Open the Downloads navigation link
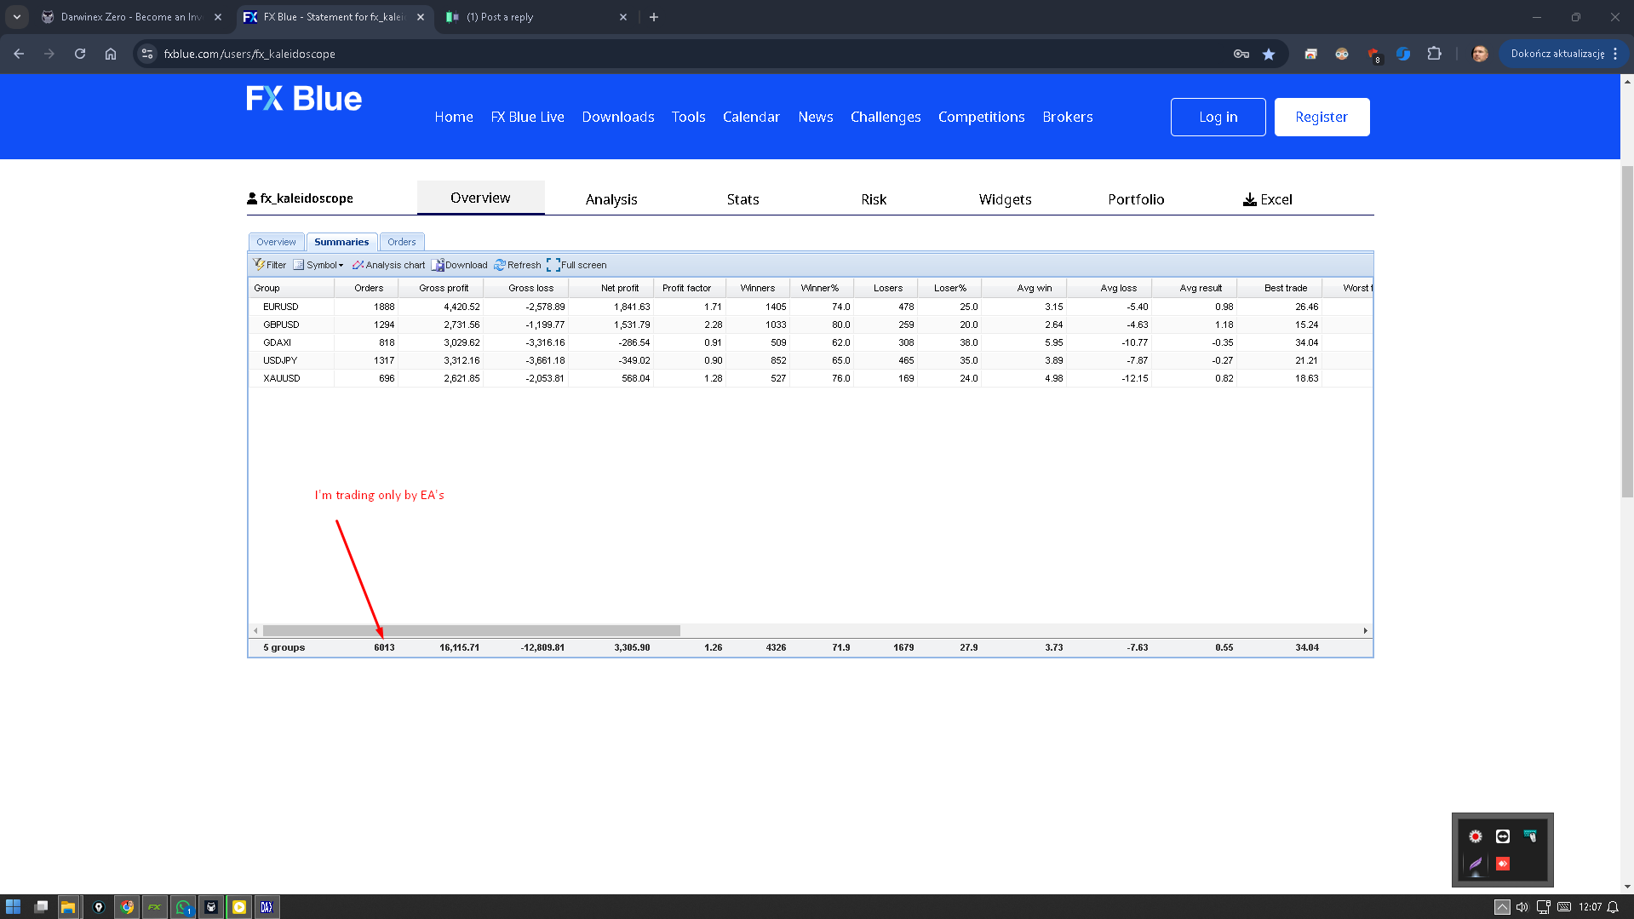The image size is (1634, 919). point(618,117)
